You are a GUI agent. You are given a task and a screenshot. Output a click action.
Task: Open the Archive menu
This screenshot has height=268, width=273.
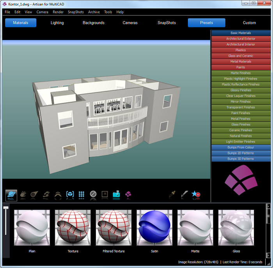click(94, 12)
